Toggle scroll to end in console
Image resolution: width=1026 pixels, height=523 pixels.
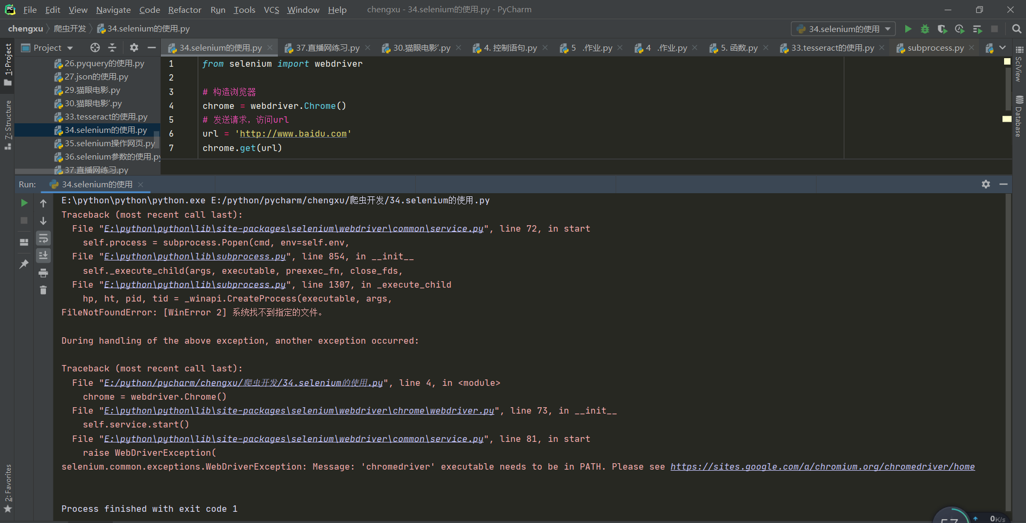43,256
